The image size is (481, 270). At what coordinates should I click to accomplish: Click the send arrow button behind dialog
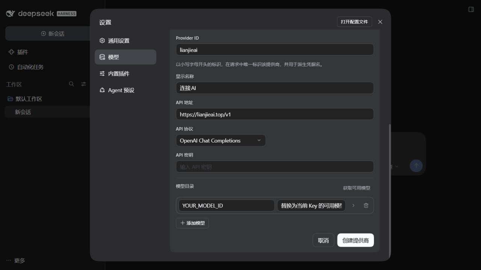pos(416,166)
